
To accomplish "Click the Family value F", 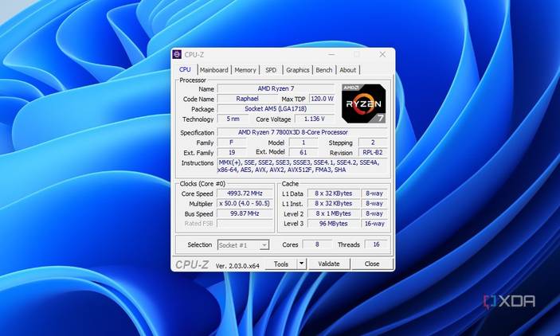I will 232,143.
